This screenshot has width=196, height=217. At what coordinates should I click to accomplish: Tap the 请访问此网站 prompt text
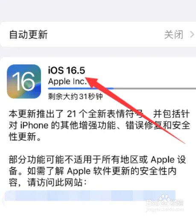(x=56, y=182)
